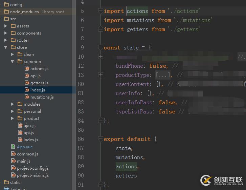
Task: Open project-mixins.js file
Action: coord(33,175)
